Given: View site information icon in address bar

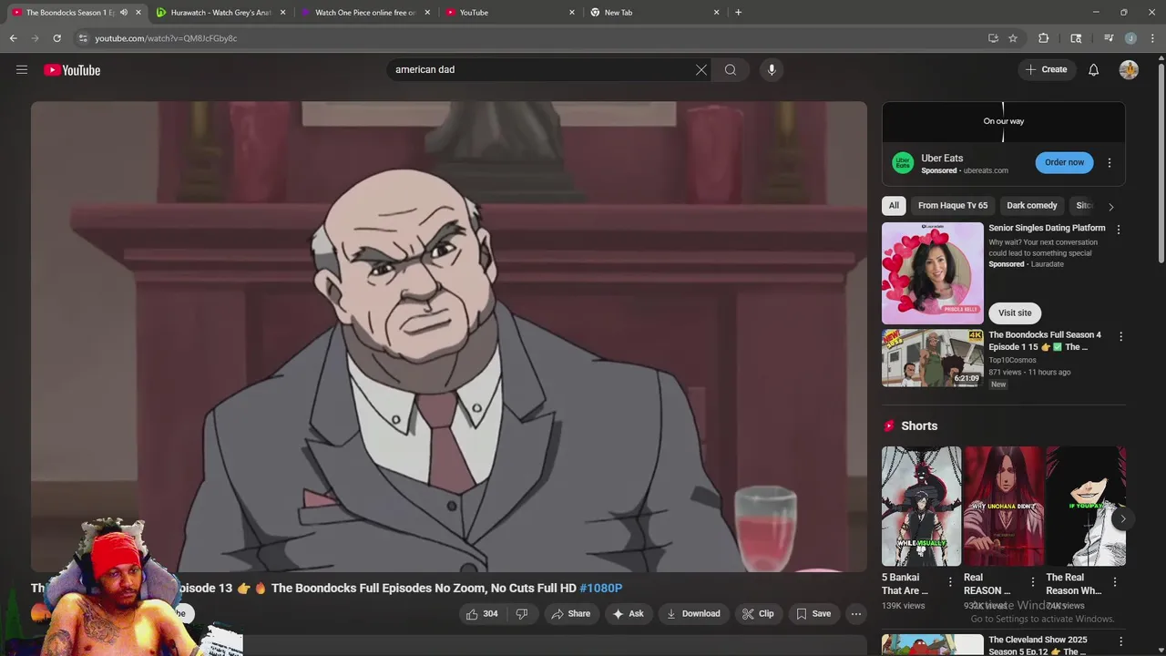Looking at the screenshot, I should pyautogui.click(x=83, y=38).
